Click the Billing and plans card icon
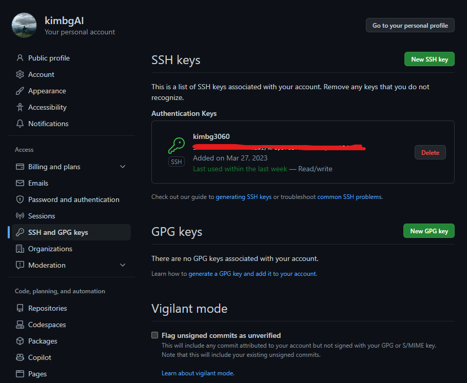This screenshot has height=383, width=467. [x=20, y=167]
